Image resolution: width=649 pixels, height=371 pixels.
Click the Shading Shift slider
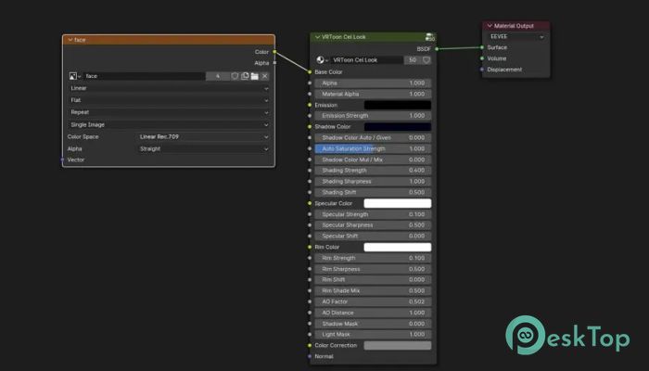(373, 193)
